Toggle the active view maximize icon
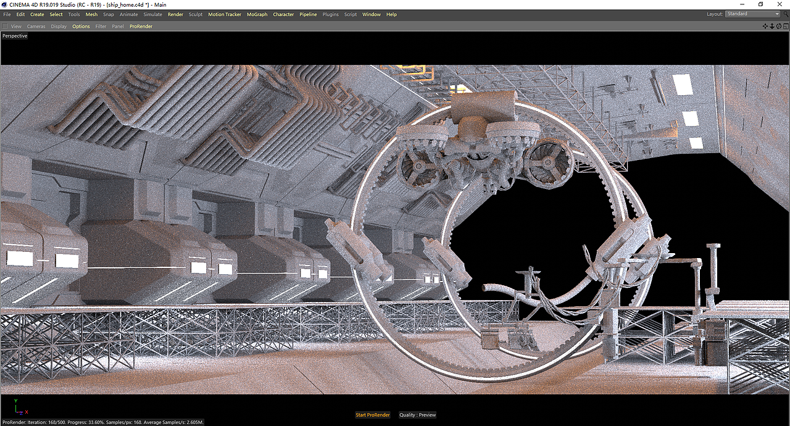This screenshot has width=790, height=426. 786,26
